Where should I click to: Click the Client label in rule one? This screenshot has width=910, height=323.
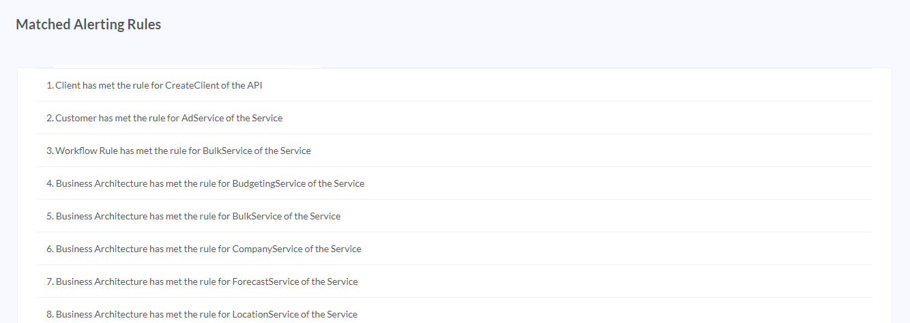(68, 85)
